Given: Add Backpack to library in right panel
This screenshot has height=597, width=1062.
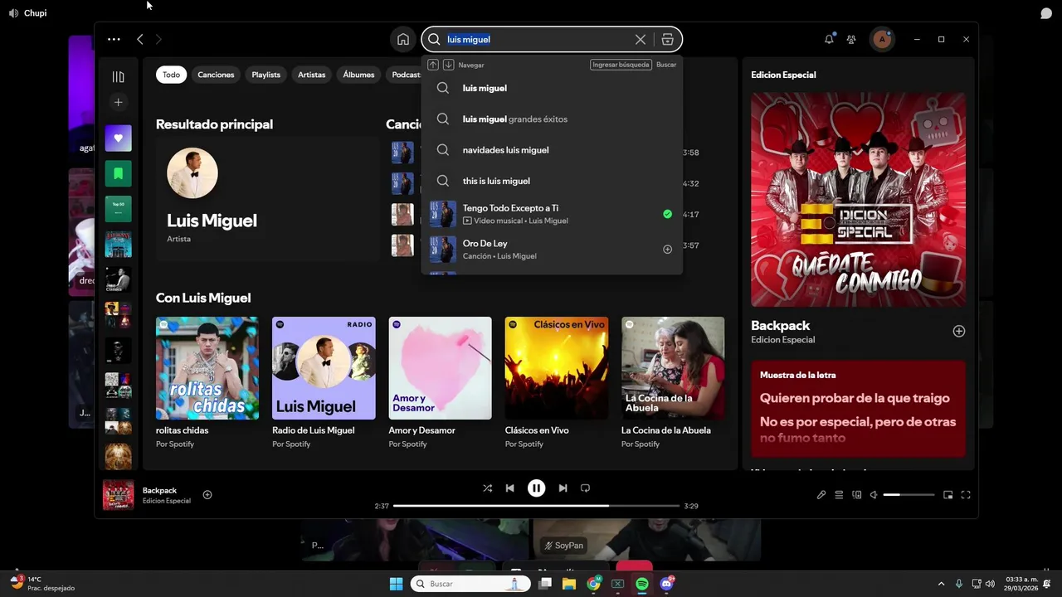Looking at the screenshot, I should (958, 331).
